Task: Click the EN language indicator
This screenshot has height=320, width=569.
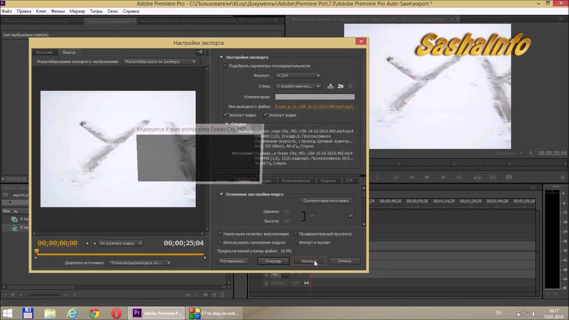Action: click(499, 313)
